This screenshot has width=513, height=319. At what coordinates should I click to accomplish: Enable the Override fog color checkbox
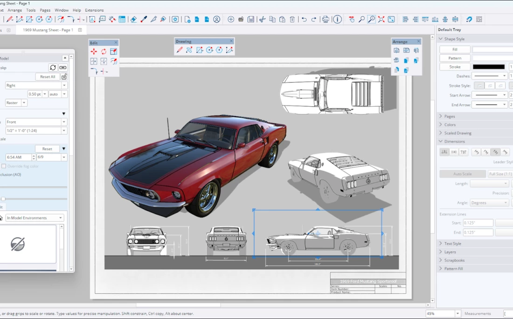4,166
